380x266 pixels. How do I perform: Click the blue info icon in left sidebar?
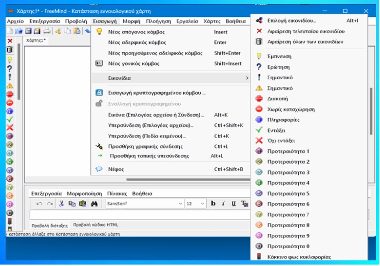tap(10, 111)
